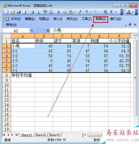Click the formula bar containing 小亮
Screen dimensions: 139x144
(94, 30)
